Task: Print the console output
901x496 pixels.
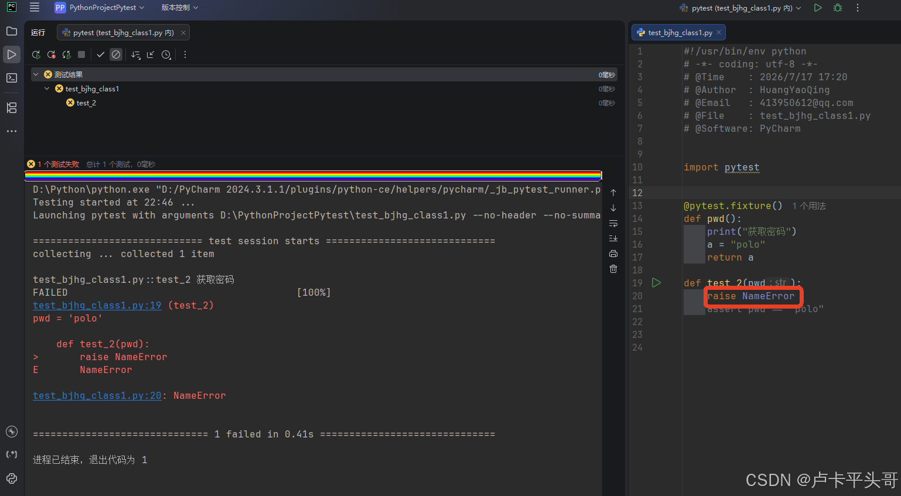Action: (x=613, y=254)
